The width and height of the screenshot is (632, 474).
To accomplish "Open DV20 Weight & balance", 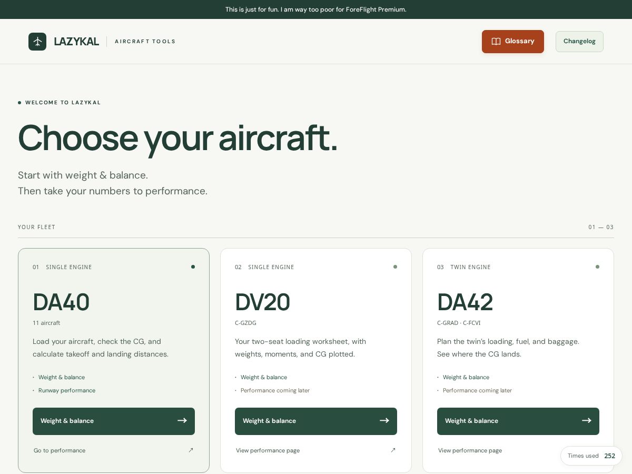I will pos(316,421).
